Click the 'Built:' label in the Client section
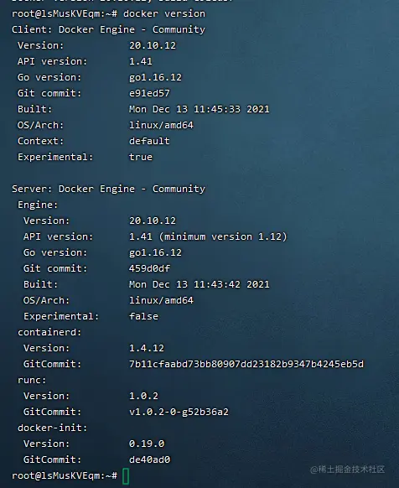Viewport: 399px width, 488px height. point(35,109)
